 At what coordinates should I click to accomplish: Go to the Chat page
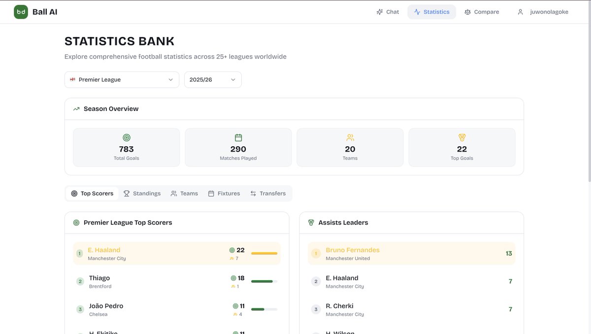tap(388, 12)
